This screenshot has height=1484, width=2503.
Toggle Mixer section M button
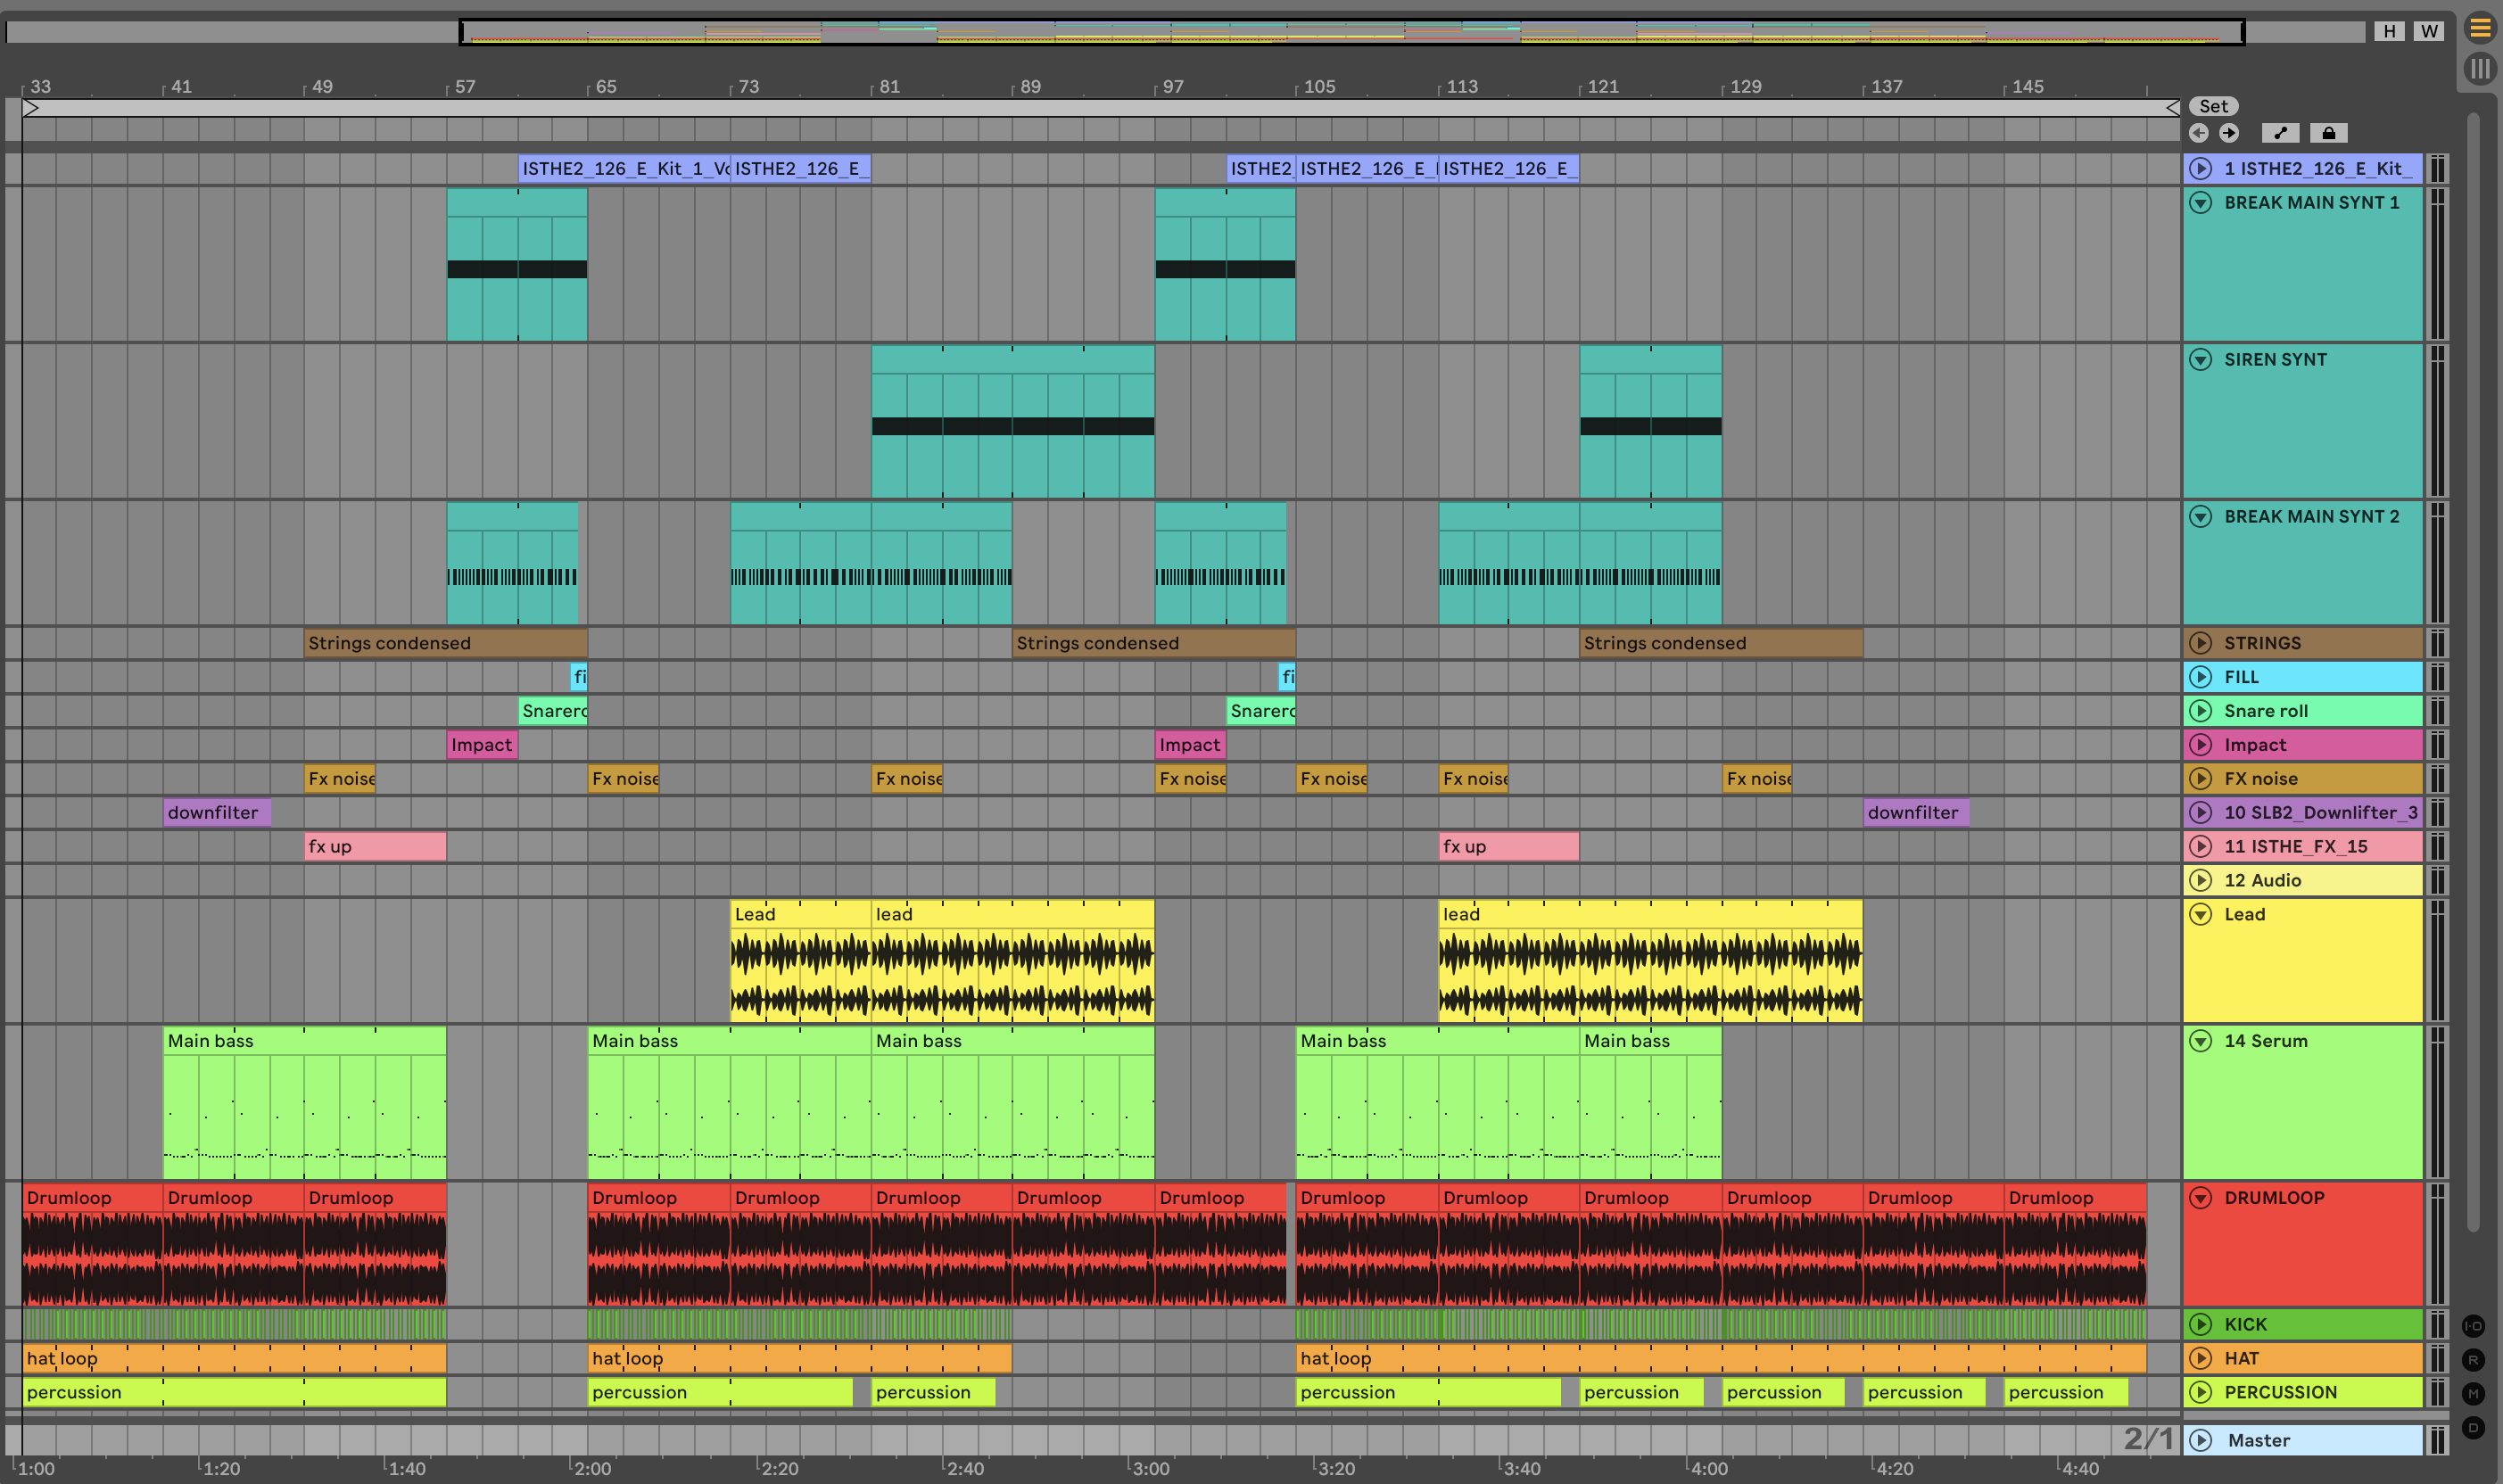click(2473, 1394)
